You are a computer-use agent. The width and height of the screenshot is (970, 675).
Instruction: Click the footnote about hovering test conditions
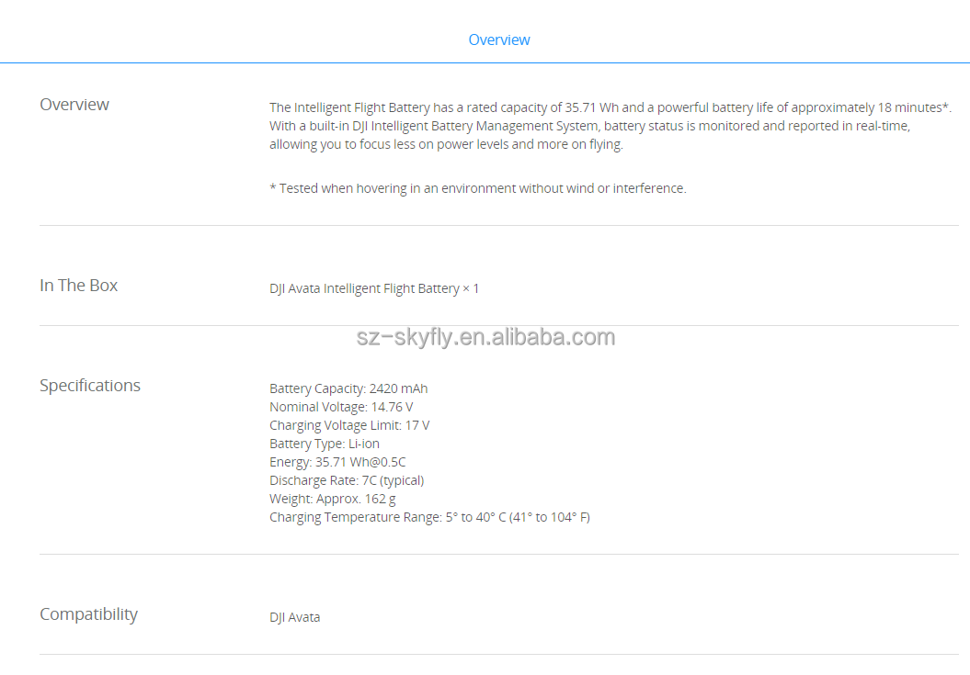[477, 188]
